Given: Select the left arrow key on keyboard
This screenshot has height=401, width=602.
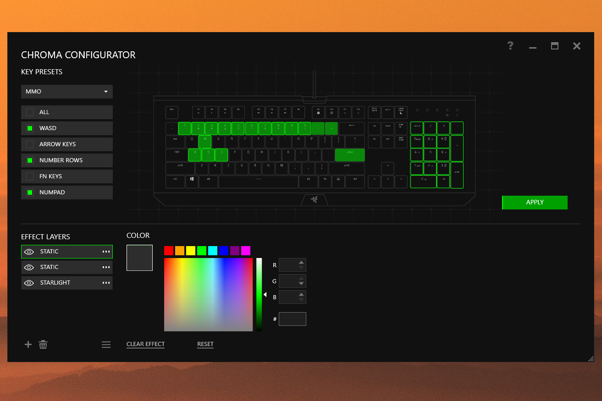Looking at the screenshot, I should tap(374, 181).
